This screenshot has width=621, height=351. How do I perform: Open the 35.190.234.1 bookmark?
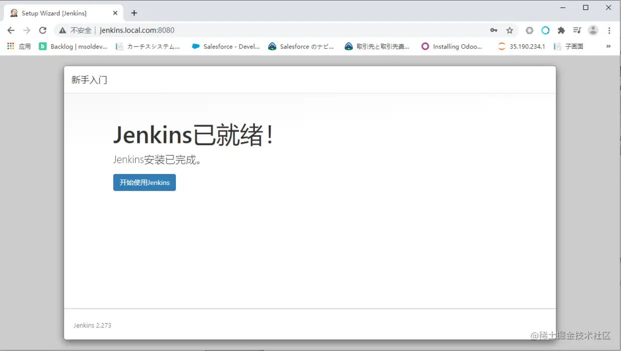[x=521, y=46]
